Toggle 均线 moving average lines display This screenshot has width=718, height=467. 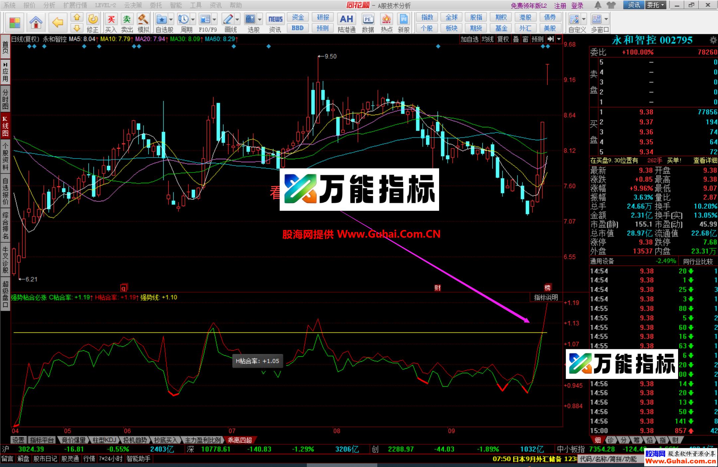click(488, 39)
